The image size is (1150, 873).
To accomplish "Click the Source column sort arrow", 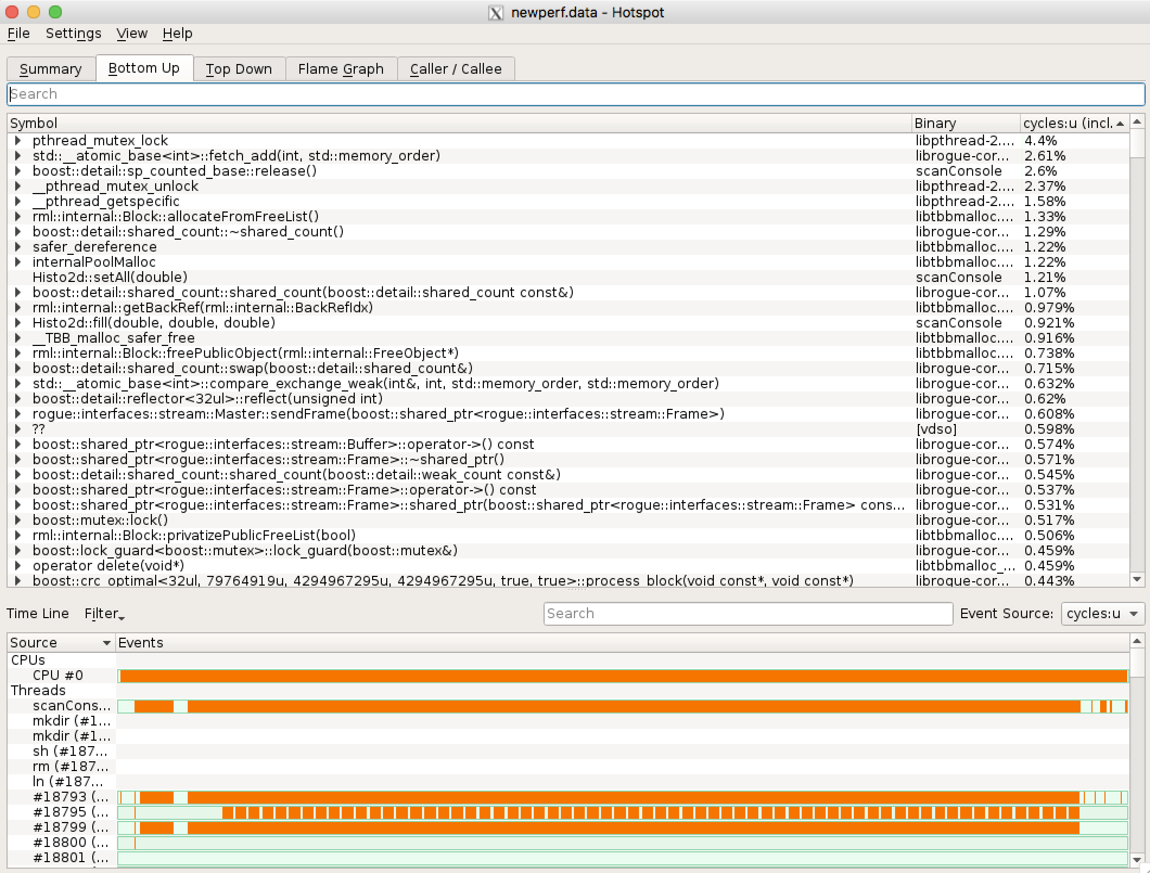I will [106, 643].
